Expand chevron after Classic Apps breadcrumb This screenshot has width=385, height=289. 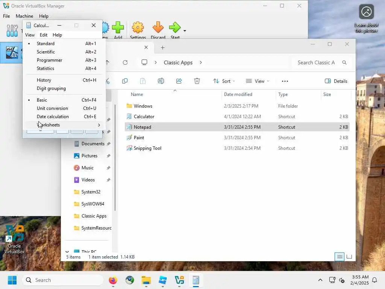[201, 62]
